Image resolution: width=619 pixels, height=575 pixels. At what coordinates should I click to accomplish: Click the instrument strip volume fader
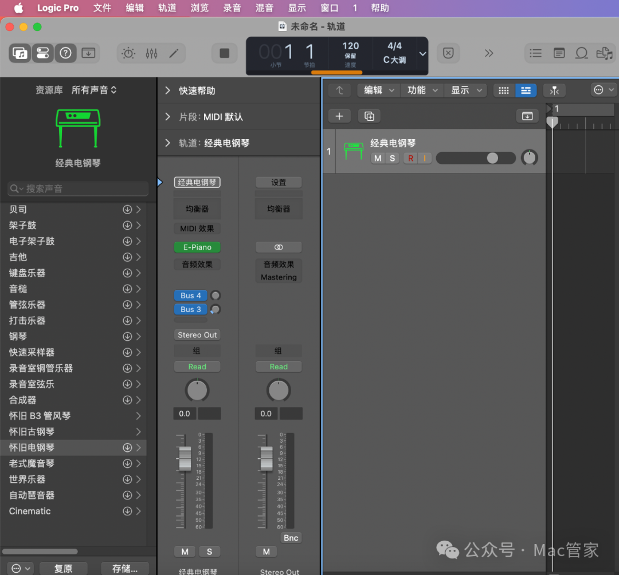(185, 458)
